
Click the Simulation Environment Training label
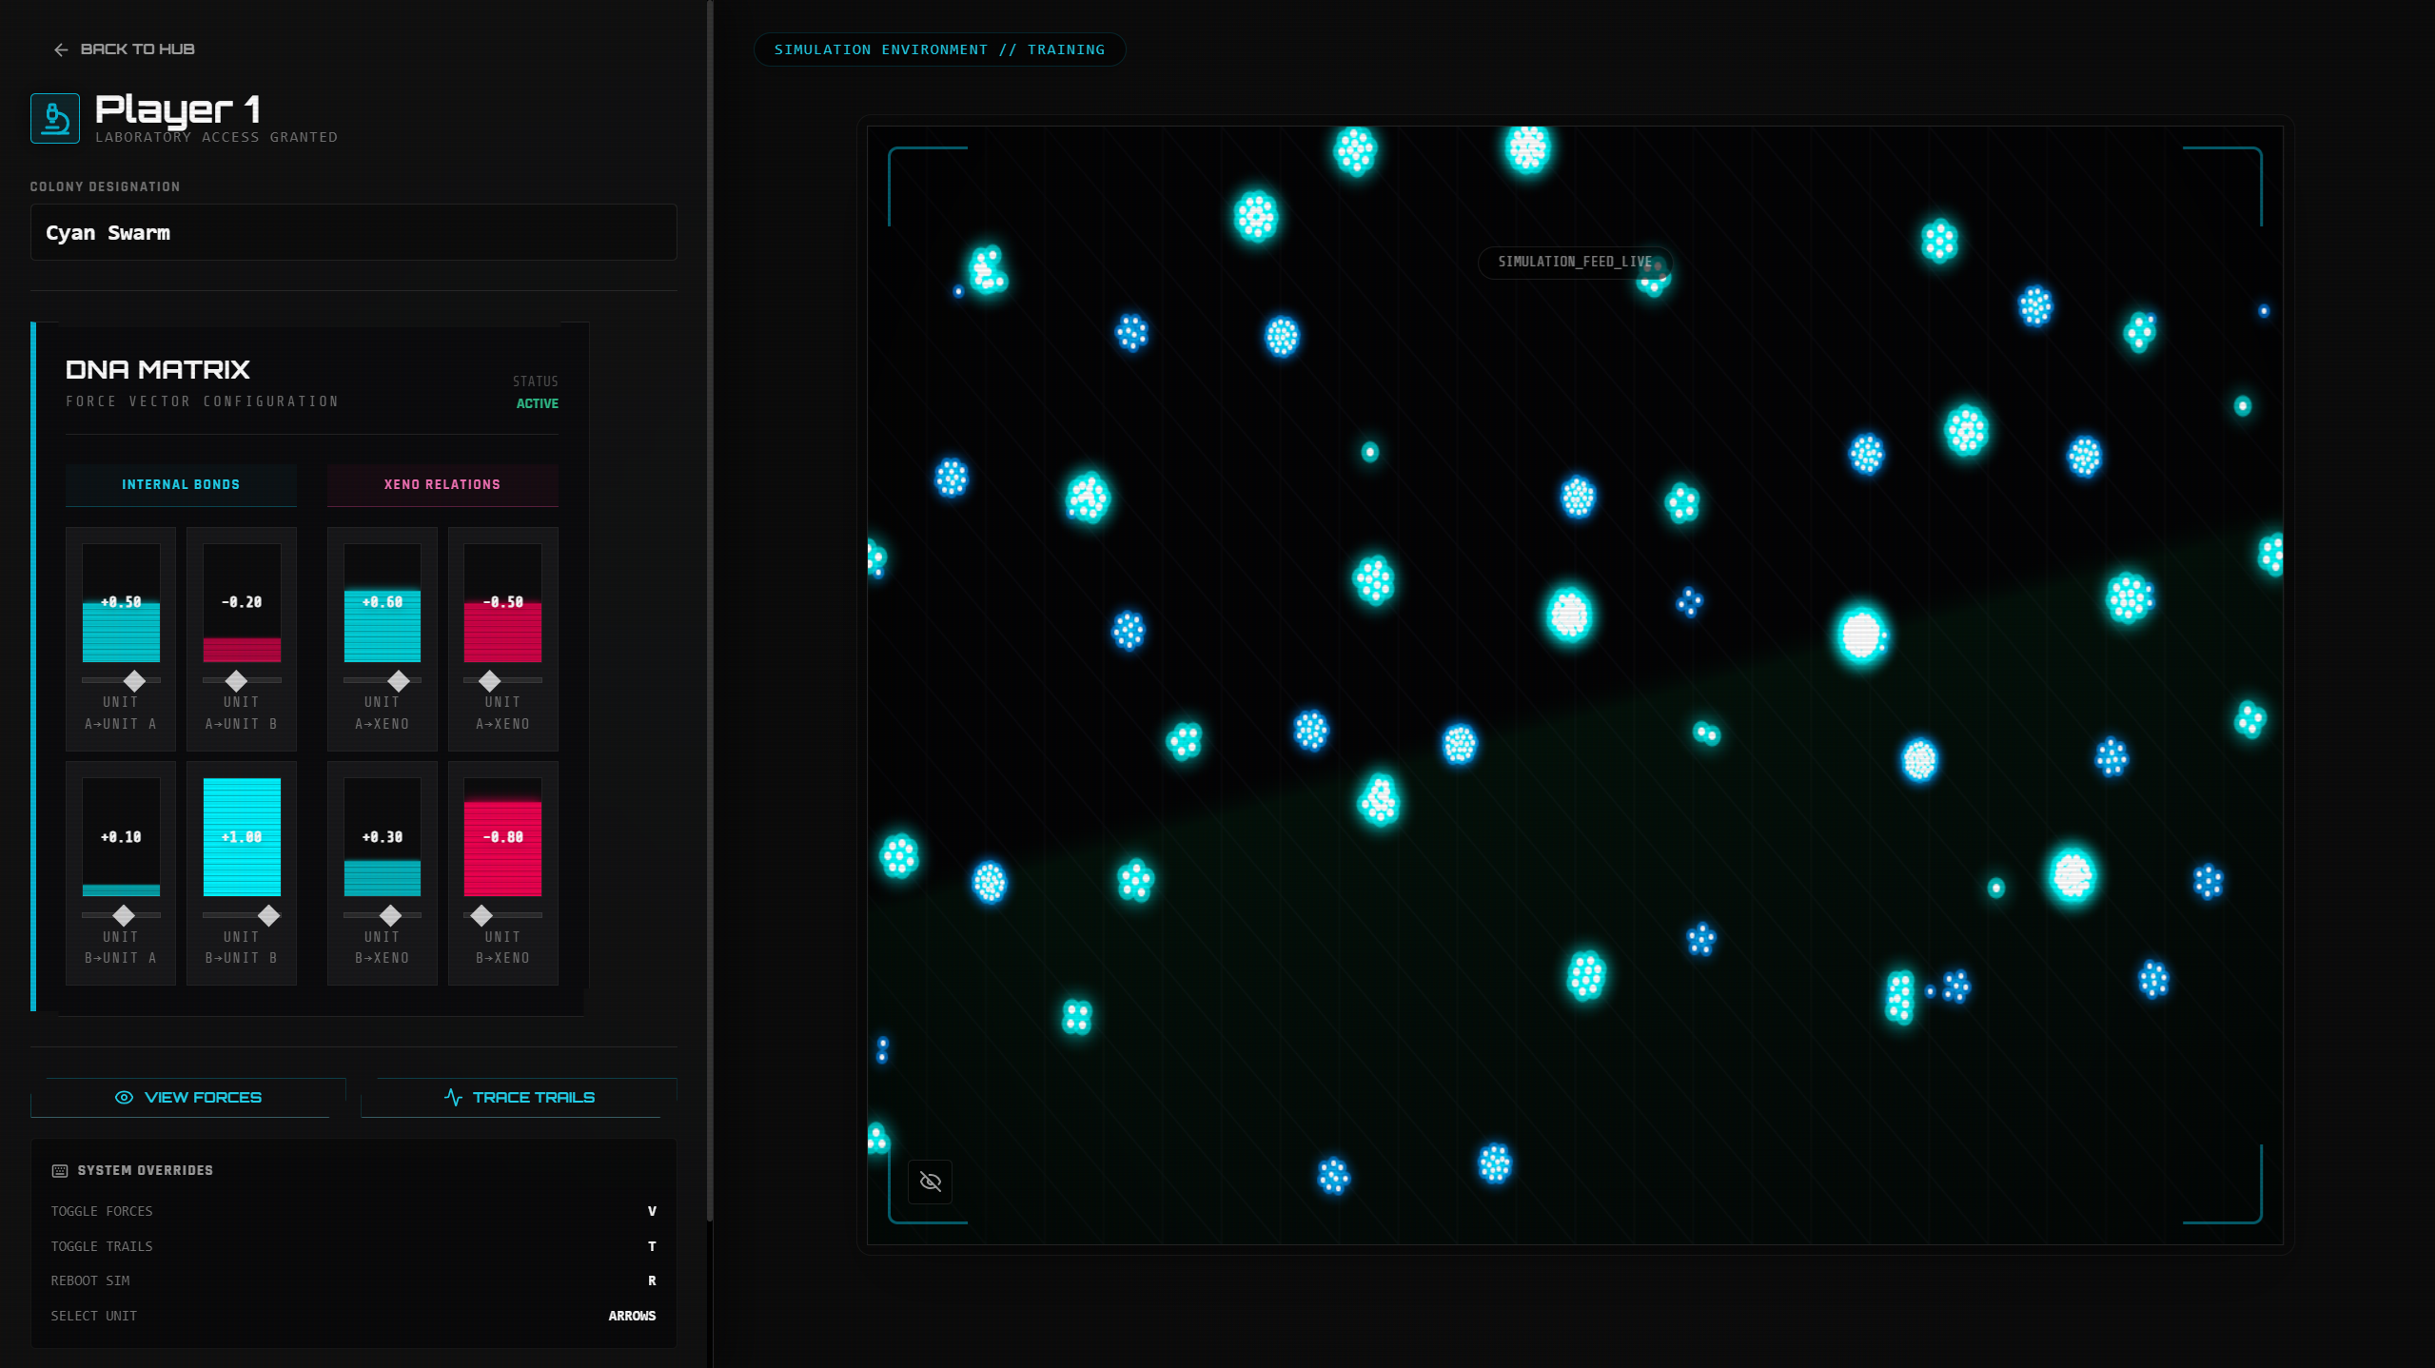pyautogui.click(x=939, y=49)
